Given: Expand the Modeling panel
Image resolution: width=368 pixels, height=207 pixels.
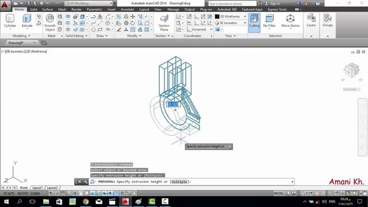Looking at the screenshot, I should point(21,36).
